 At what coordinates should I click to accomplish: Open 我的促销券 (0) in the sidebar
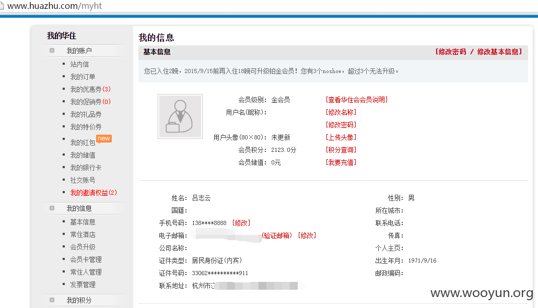[90, 102]
